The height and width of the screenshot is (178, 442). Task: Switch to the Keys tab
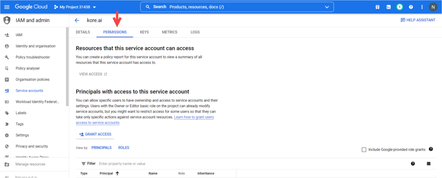(x=144, y=32)
